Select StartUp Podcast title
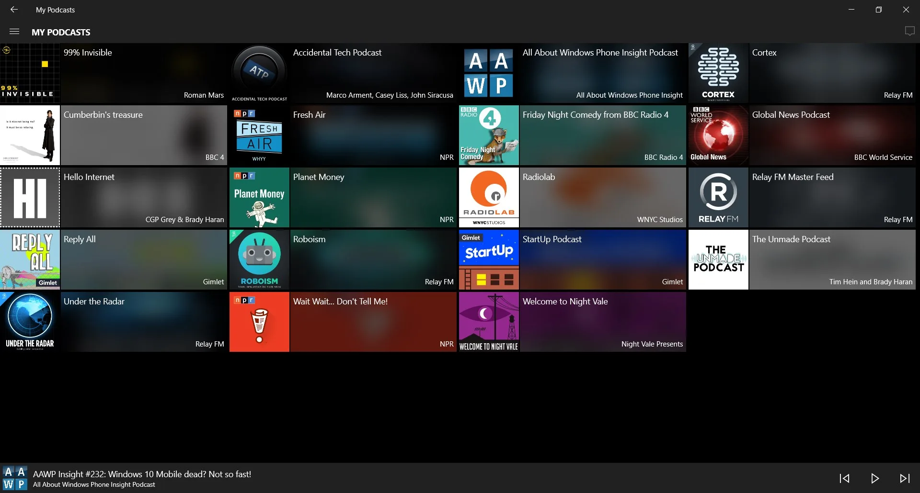Viewport: 920px width, 493px height. pos(552,239)
